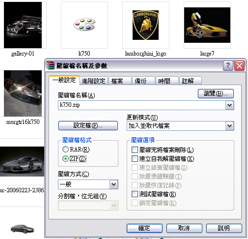248x239 pixels.
Task: Click the 壓縮方式(C) label
Action: pyautogui.click(x=74, y=174)
